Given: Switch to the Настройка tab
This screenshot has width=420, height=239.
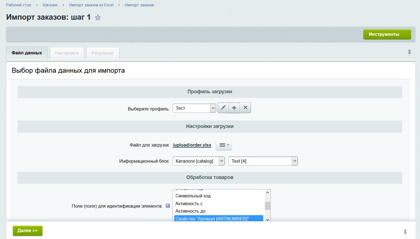Looking at the screenshot, I should tap(67, 53).
